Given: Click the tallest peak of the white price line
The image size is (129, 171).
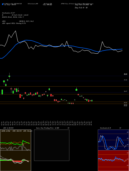Looking at the screenshot, I should (15, 31).
